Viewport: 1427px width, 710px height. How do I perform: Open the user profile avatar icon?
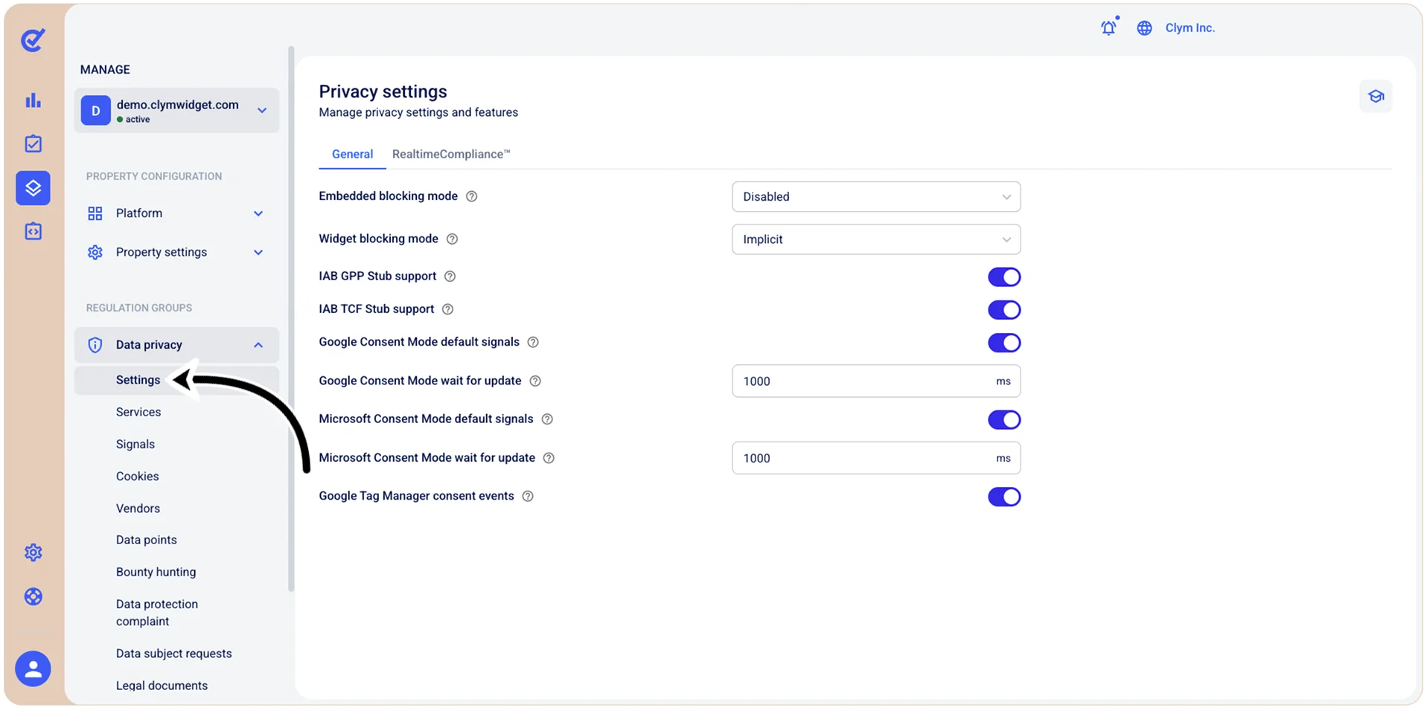33,669
